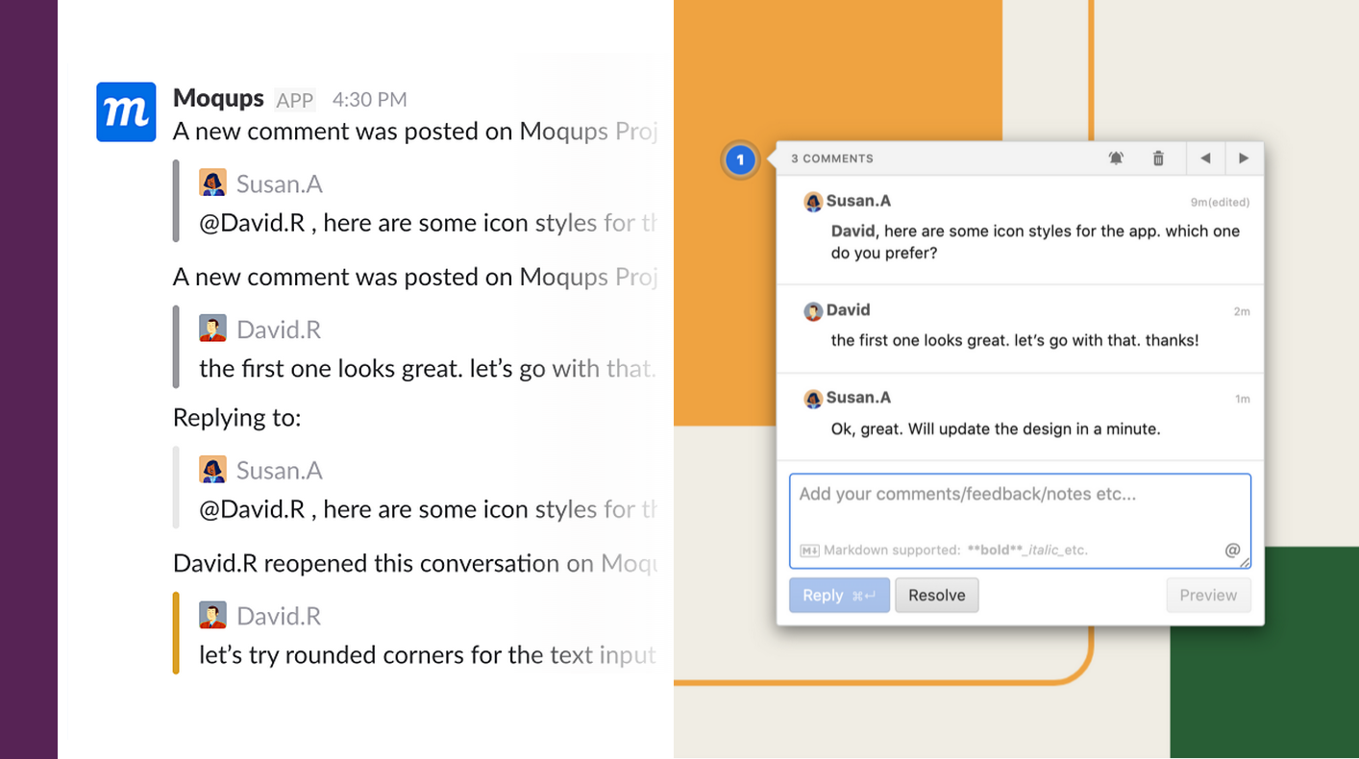The width and height of the screenshot is (1359, 759).
Task: Click the 4:30 PM message timestamp
Action: (370, 100)
